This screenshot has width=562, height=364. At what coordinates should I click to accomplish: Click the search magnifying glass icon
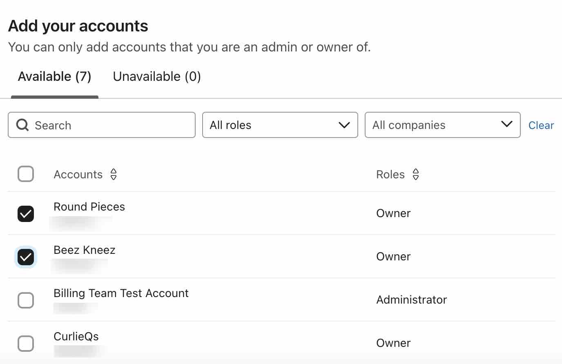22,125
